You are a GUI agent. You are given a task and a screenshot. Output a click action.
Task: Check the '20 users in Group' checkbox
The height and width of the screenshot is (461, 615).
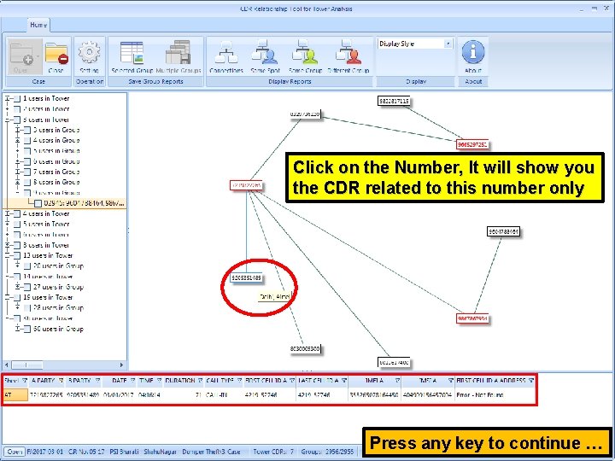[x=27, y=266]
